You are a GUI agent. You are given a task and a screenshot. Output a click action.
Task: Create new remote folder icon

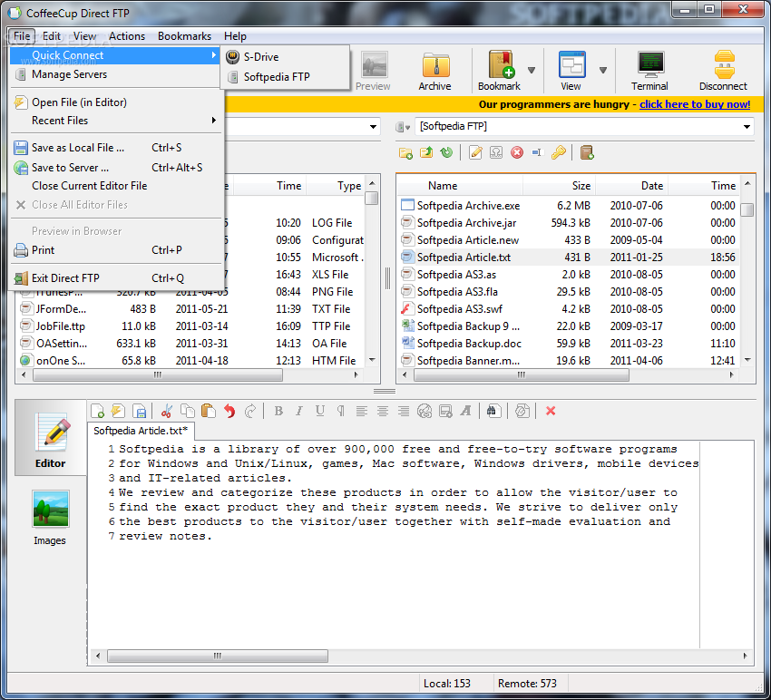coord(405,153)
